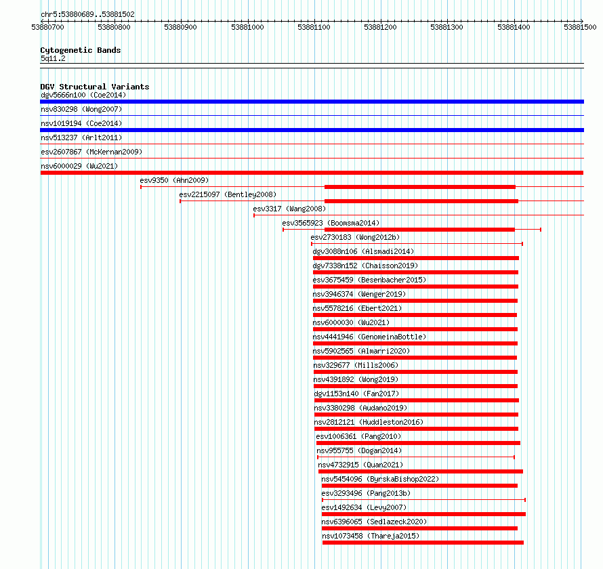Select nsv1073458 (Thareja2015) label
This screenshot has width=603, height=569.
pyautogui.click(x=371, y=536)
